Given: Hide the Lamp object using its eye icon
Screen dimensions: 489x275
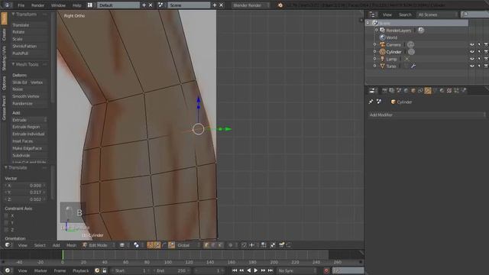Looking at the screenshot, I should (x=472, y=59).
